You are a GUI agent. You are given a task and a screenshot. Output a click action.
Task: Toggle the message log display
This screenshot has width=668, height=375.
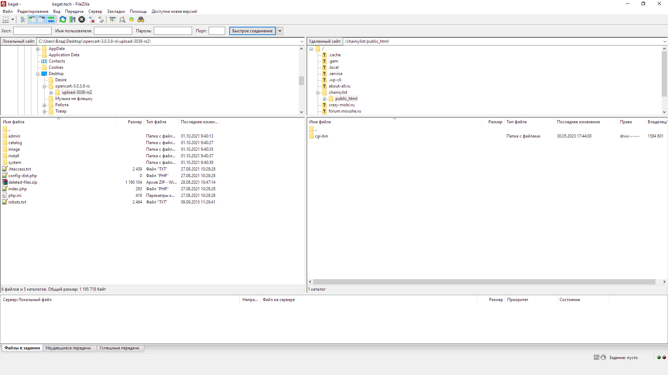click(x=23, y=20)
